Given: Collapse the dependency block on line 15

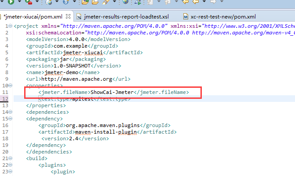Looking at the screenshot, I should (11, 118).
